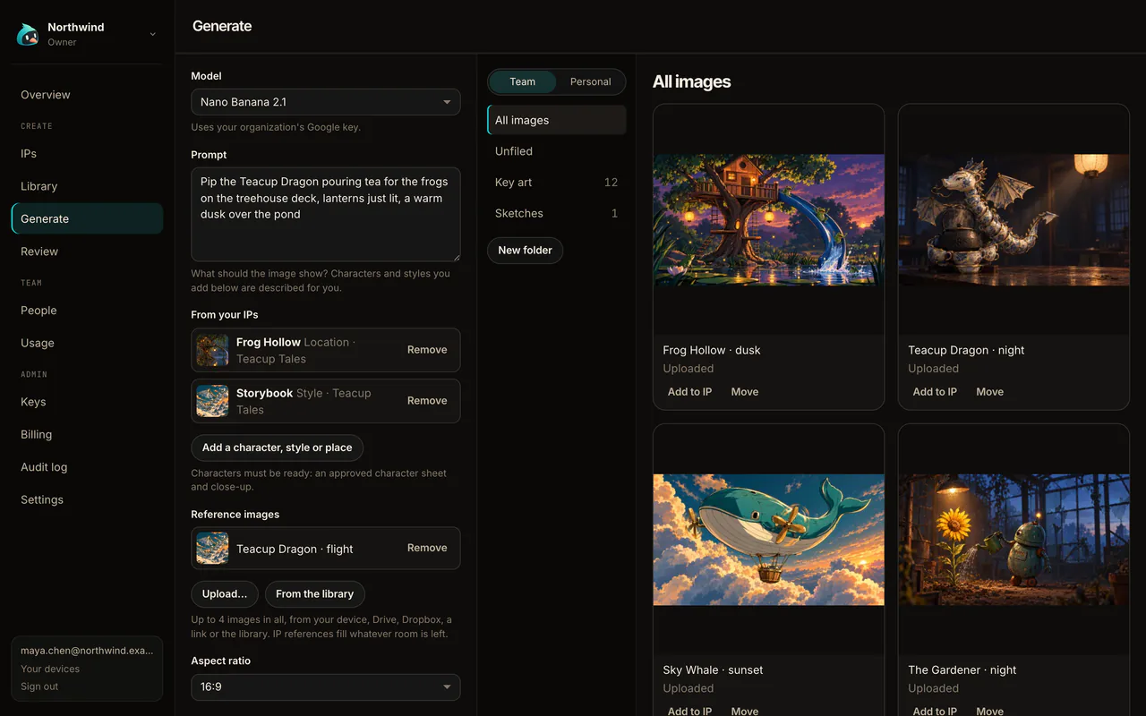Select the Unfiled folder
The height and width of the screenshot is (716, 1146).
[557, 151]
